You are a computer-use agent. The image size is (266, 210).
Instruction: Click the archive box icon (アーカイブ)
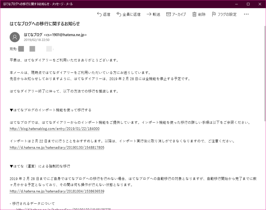click(168, 14)
